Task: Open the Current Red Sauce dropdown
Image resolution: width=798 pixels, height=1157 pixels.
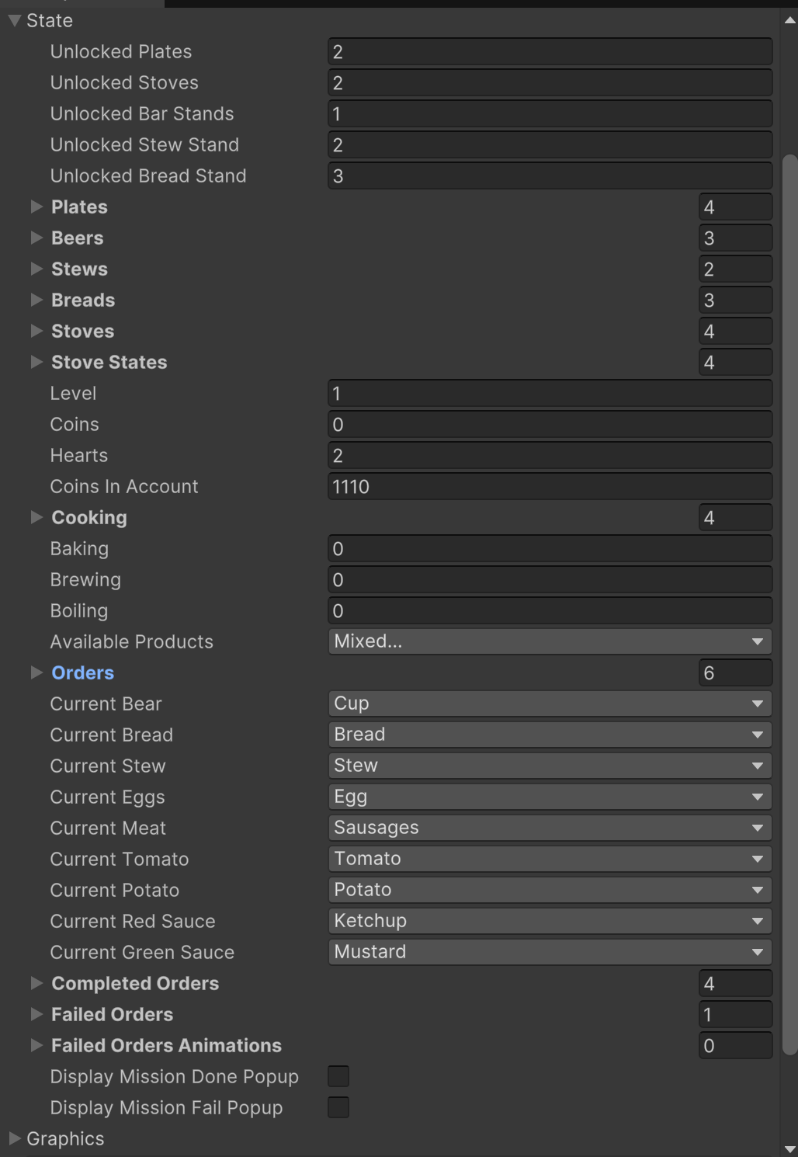Action: [550, 921]
